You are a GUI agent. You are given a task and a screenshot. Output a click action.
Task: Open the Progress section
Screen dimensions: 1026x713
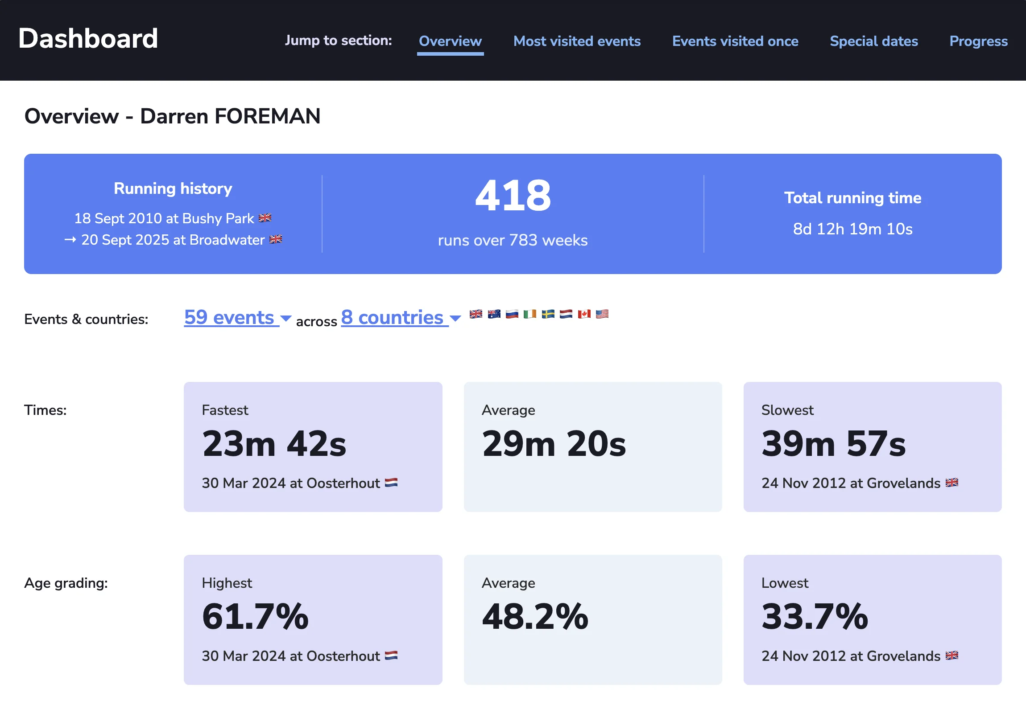(978, 41)
